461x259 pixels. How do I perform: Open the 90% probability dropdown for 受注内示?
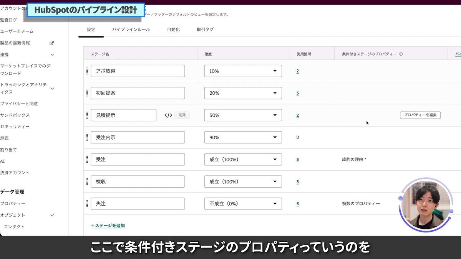point(243,137)
